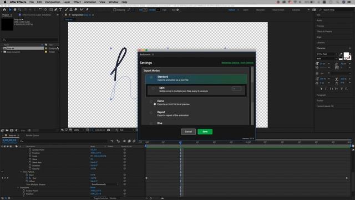Click the All Caps TT style button
Image resolution: width=355 pixels, height=200 pixels.
tap(332, 89)
